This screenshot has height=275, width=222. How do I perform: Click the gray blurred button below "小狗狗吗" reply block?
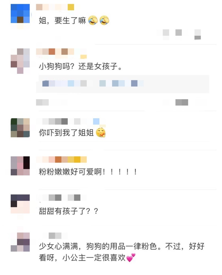[x=182, y=102]
